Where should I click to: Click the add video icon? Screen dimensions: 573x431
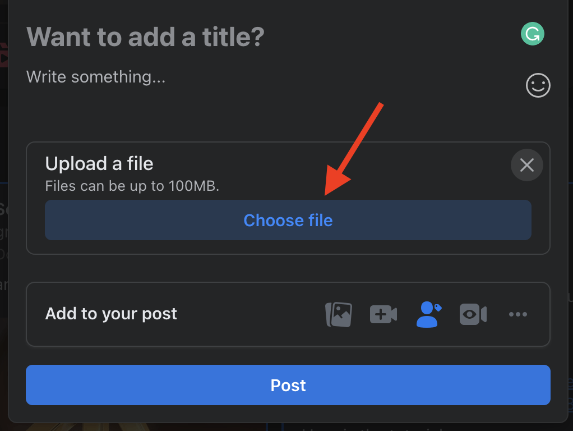[x=383, y=314]
